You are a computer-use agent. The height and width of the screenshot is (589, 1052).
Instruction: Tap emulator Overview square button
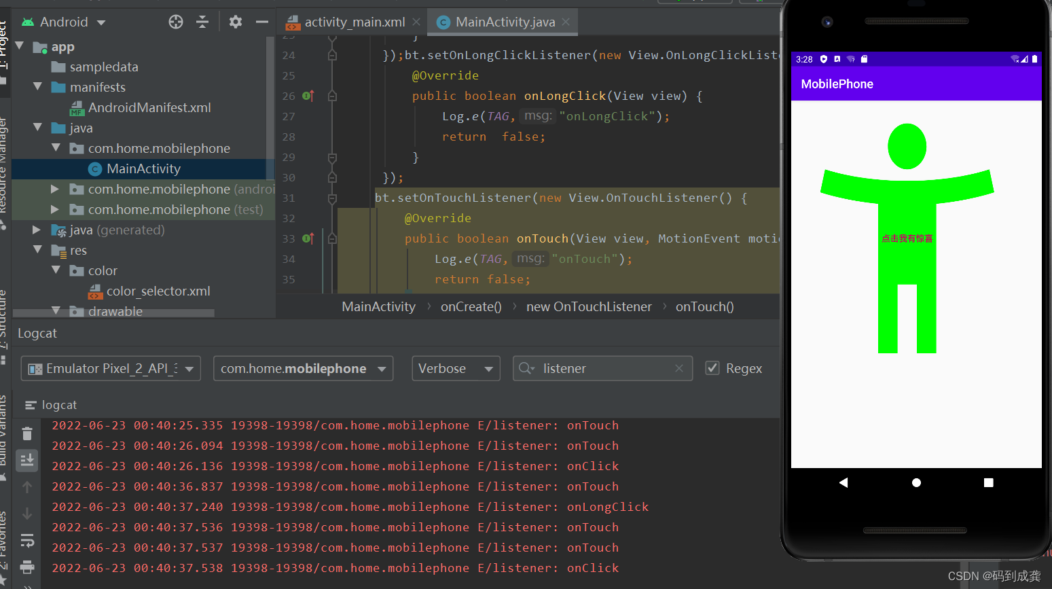click(989, 482)
